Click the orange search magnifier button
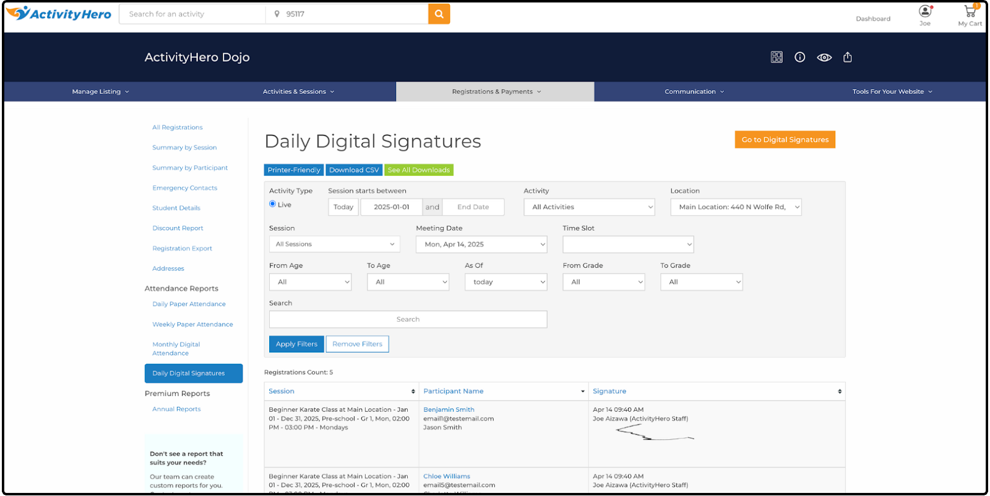This screenshot has width=990, height=496. pos(439,14)
